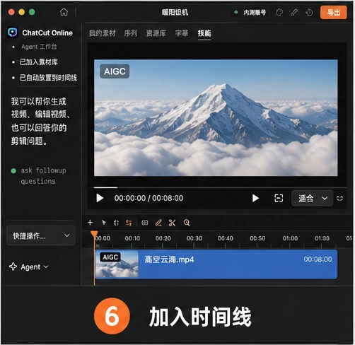Toggle the orange swap arrows icon
This screenshot has width=355, height=345.
tap(129, 223)
